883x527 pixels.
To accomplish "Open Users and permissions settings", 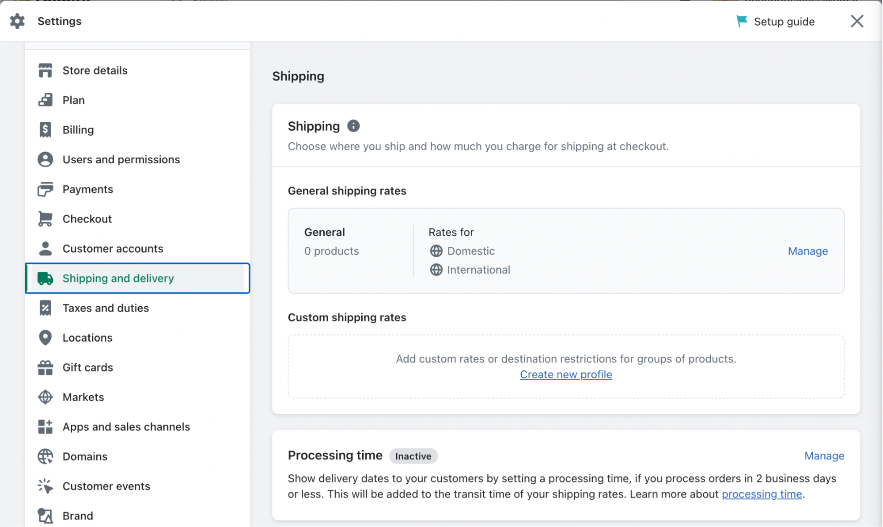I will tap(121, 159).
